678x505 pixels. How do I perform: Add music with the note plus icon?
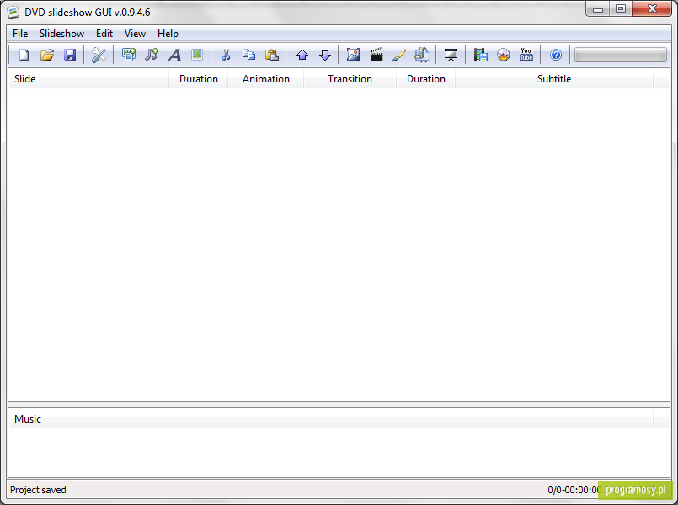(x=152, y=55)
